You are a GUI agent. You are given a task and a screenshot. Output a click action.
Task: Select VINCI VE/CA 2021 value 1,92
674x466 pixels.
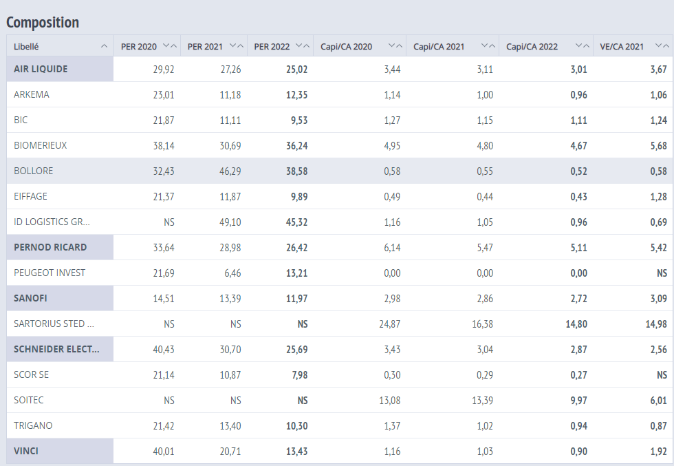click(x=659, y=451)
